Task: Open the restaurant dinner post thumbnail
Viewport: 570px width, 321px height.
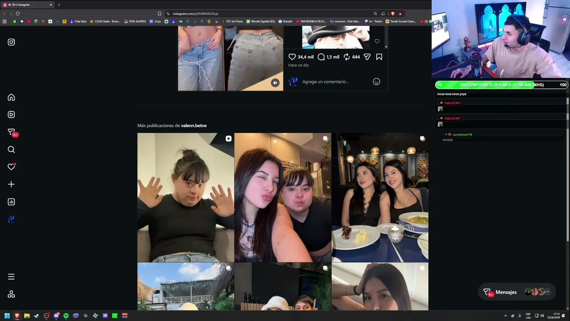Action: pyautogui.click(x=380, y=198)
